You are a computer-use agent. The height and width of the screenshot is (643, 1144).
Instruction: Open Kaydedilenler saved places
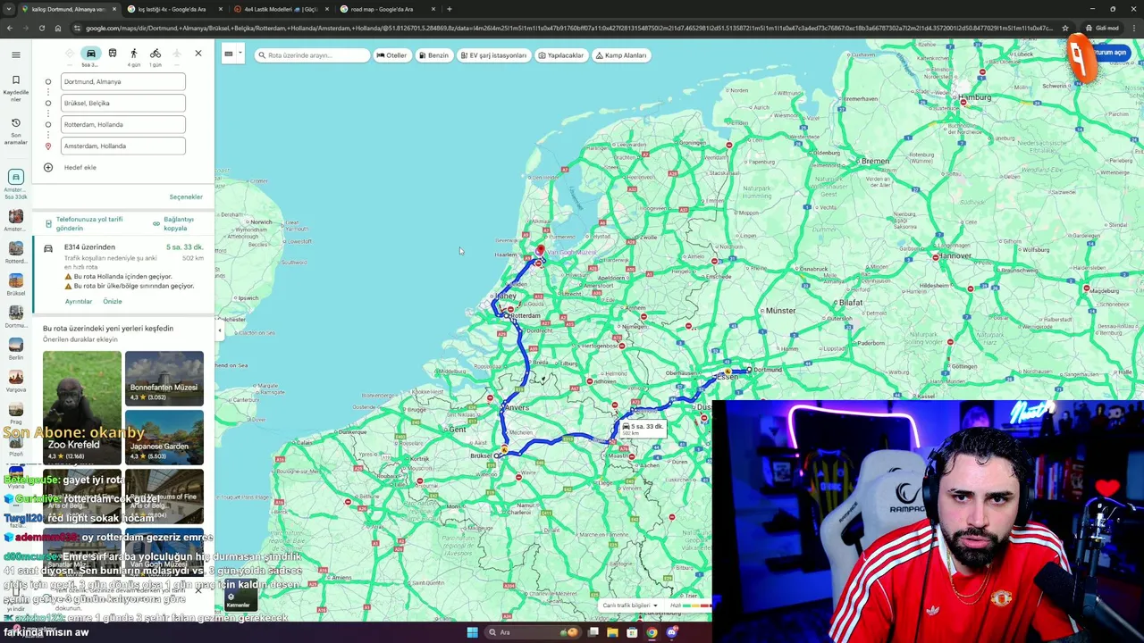pos(15,87)
